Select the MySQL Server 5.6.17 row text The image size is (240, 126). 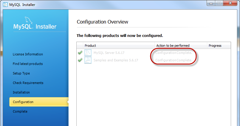109,53
